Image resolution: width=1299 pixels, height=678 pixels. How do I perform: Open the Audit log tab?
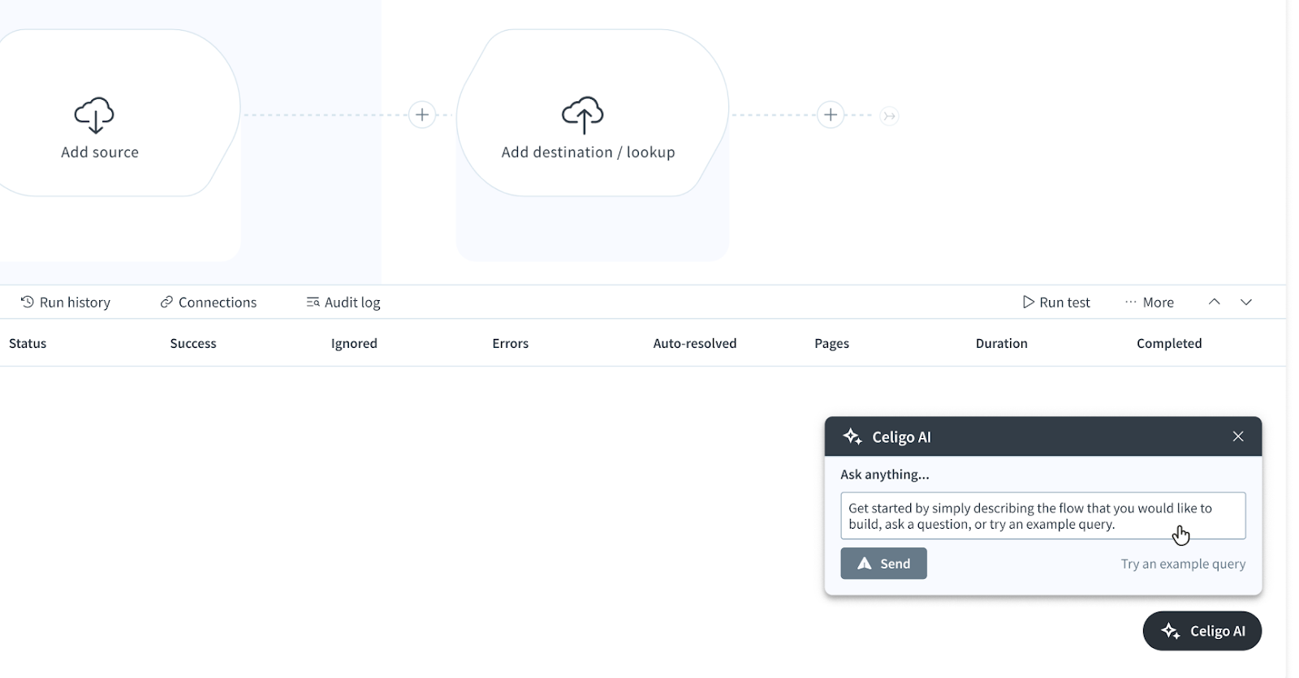(343, 303)
